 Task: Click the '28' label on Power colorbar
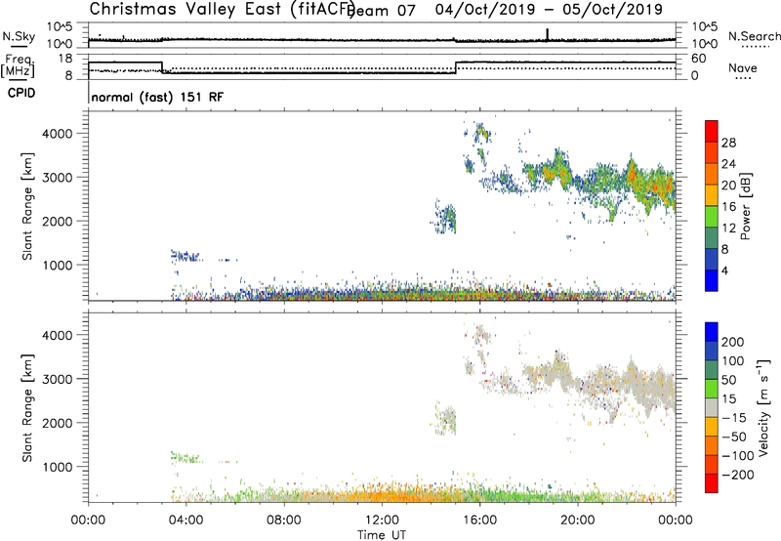tap(728, 143)
